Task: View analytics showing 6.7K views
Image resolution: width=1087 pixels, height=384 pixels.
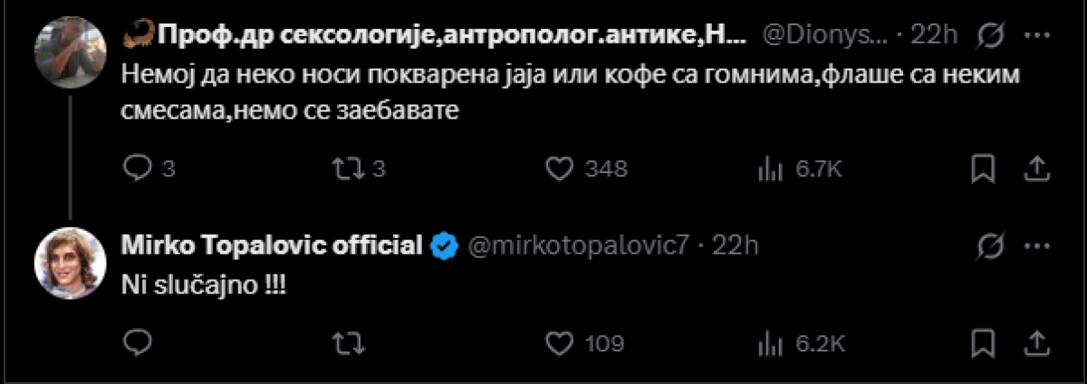Action: coord(769,168)
